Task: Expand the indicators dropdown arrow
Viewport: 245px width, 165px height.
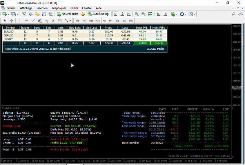Action: coord(177,14)
